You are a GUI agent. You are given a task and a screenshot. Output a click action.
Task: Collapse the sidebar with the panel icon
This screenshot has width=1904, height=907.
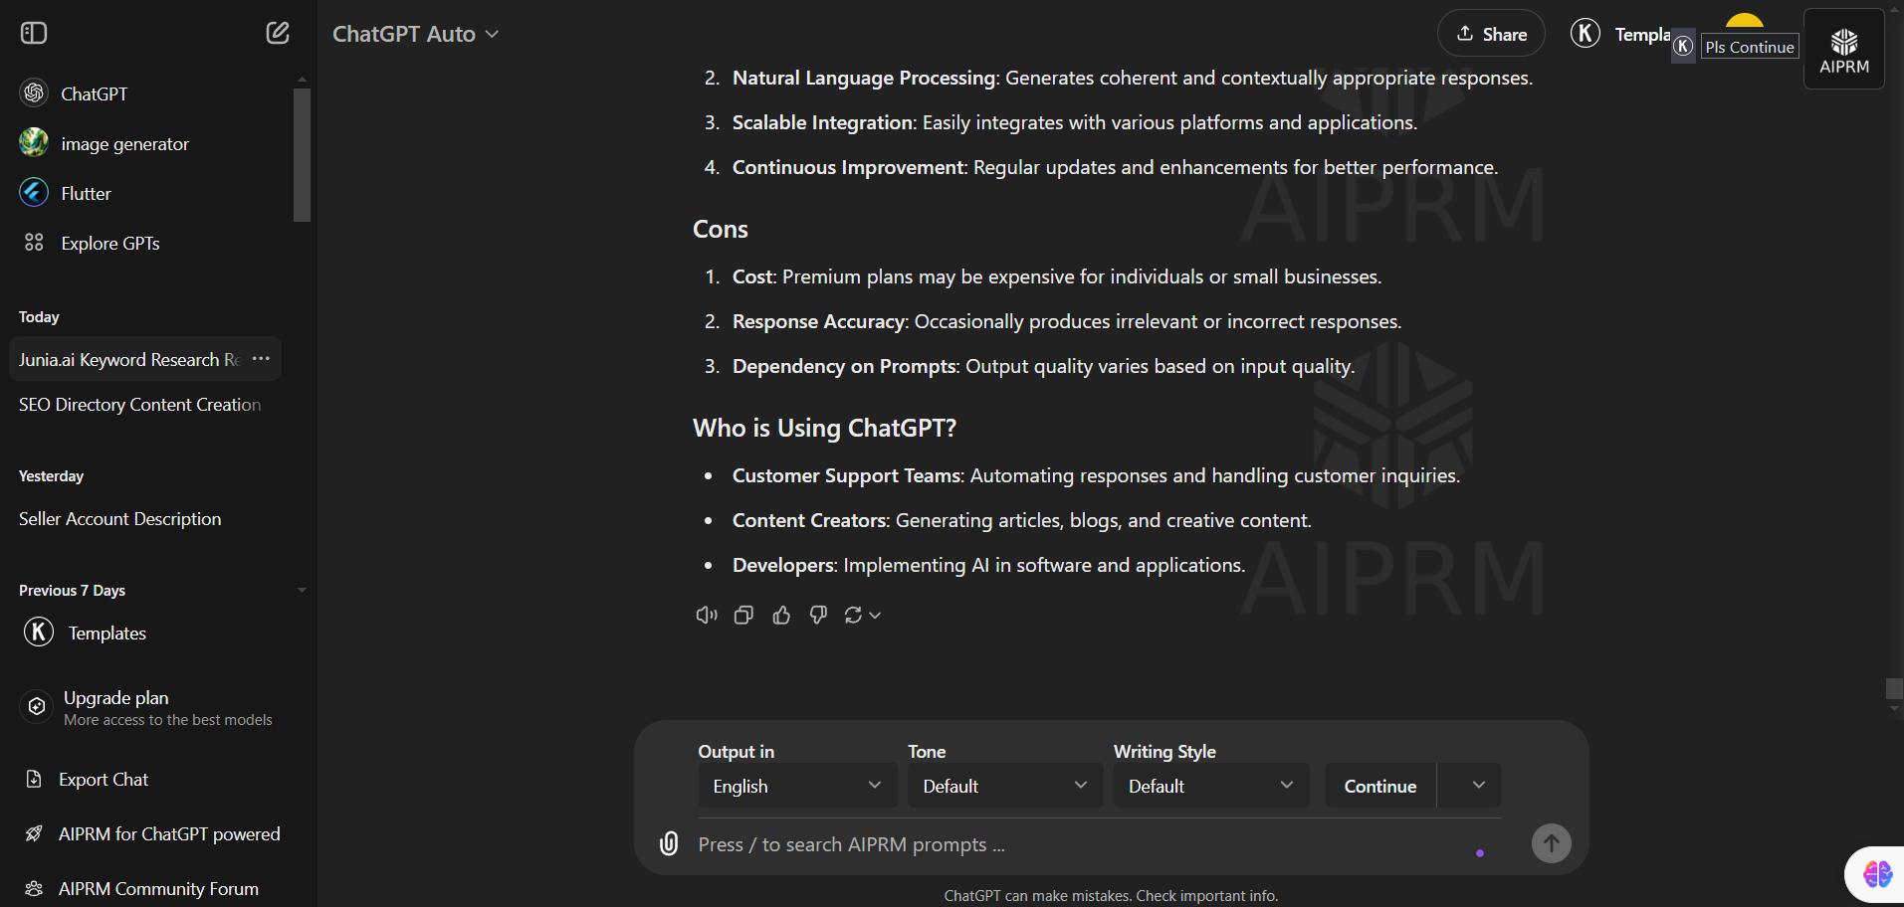click(x=34, y=33)
